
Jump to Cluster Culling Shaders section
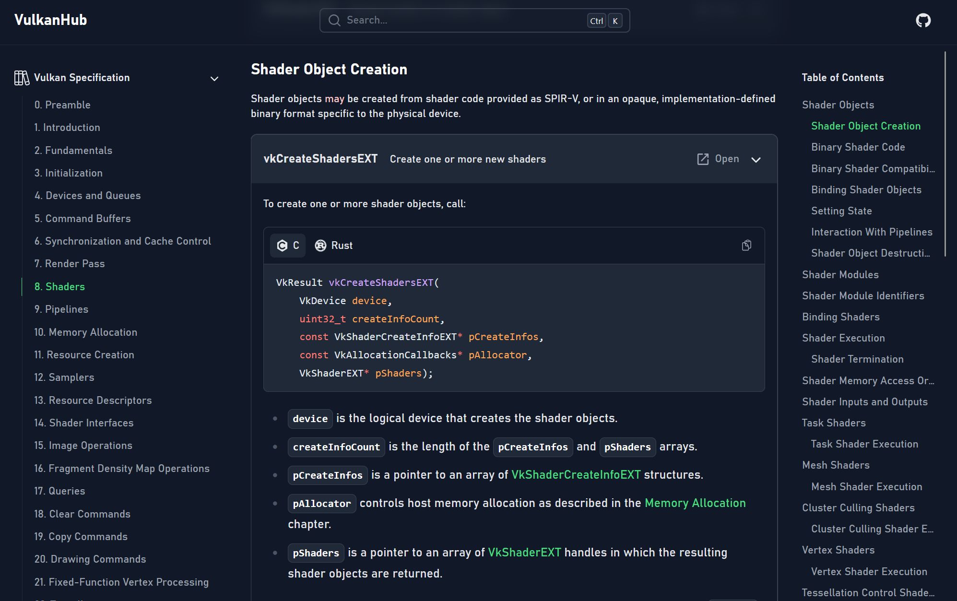(x=858, y=508)
